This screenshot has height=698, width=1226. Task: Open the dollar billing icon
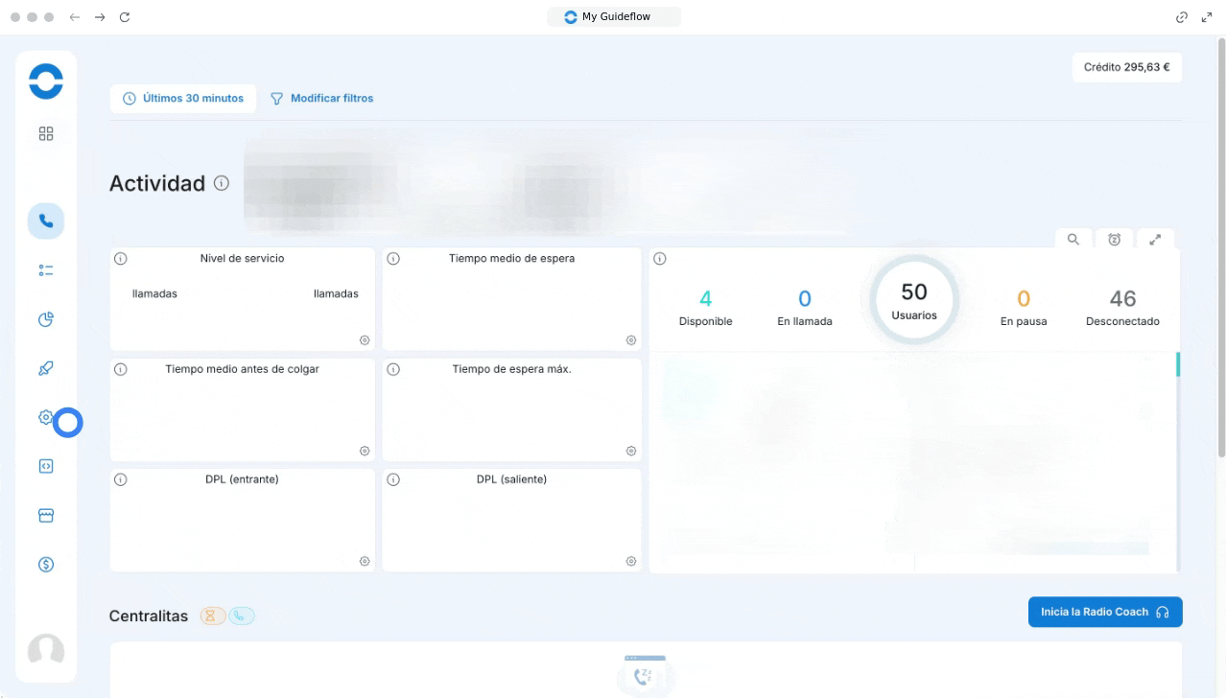pyautogui.click(x=46, y=565)
